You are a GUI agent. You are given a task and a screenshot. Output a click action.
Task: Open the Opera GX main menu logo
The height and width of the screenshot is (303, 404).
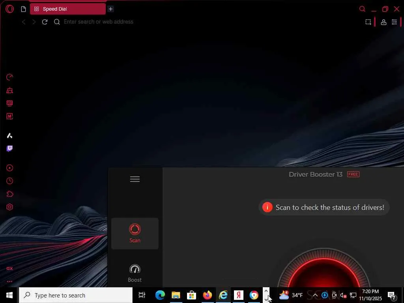pyautogui.click(x=9, y=9)
